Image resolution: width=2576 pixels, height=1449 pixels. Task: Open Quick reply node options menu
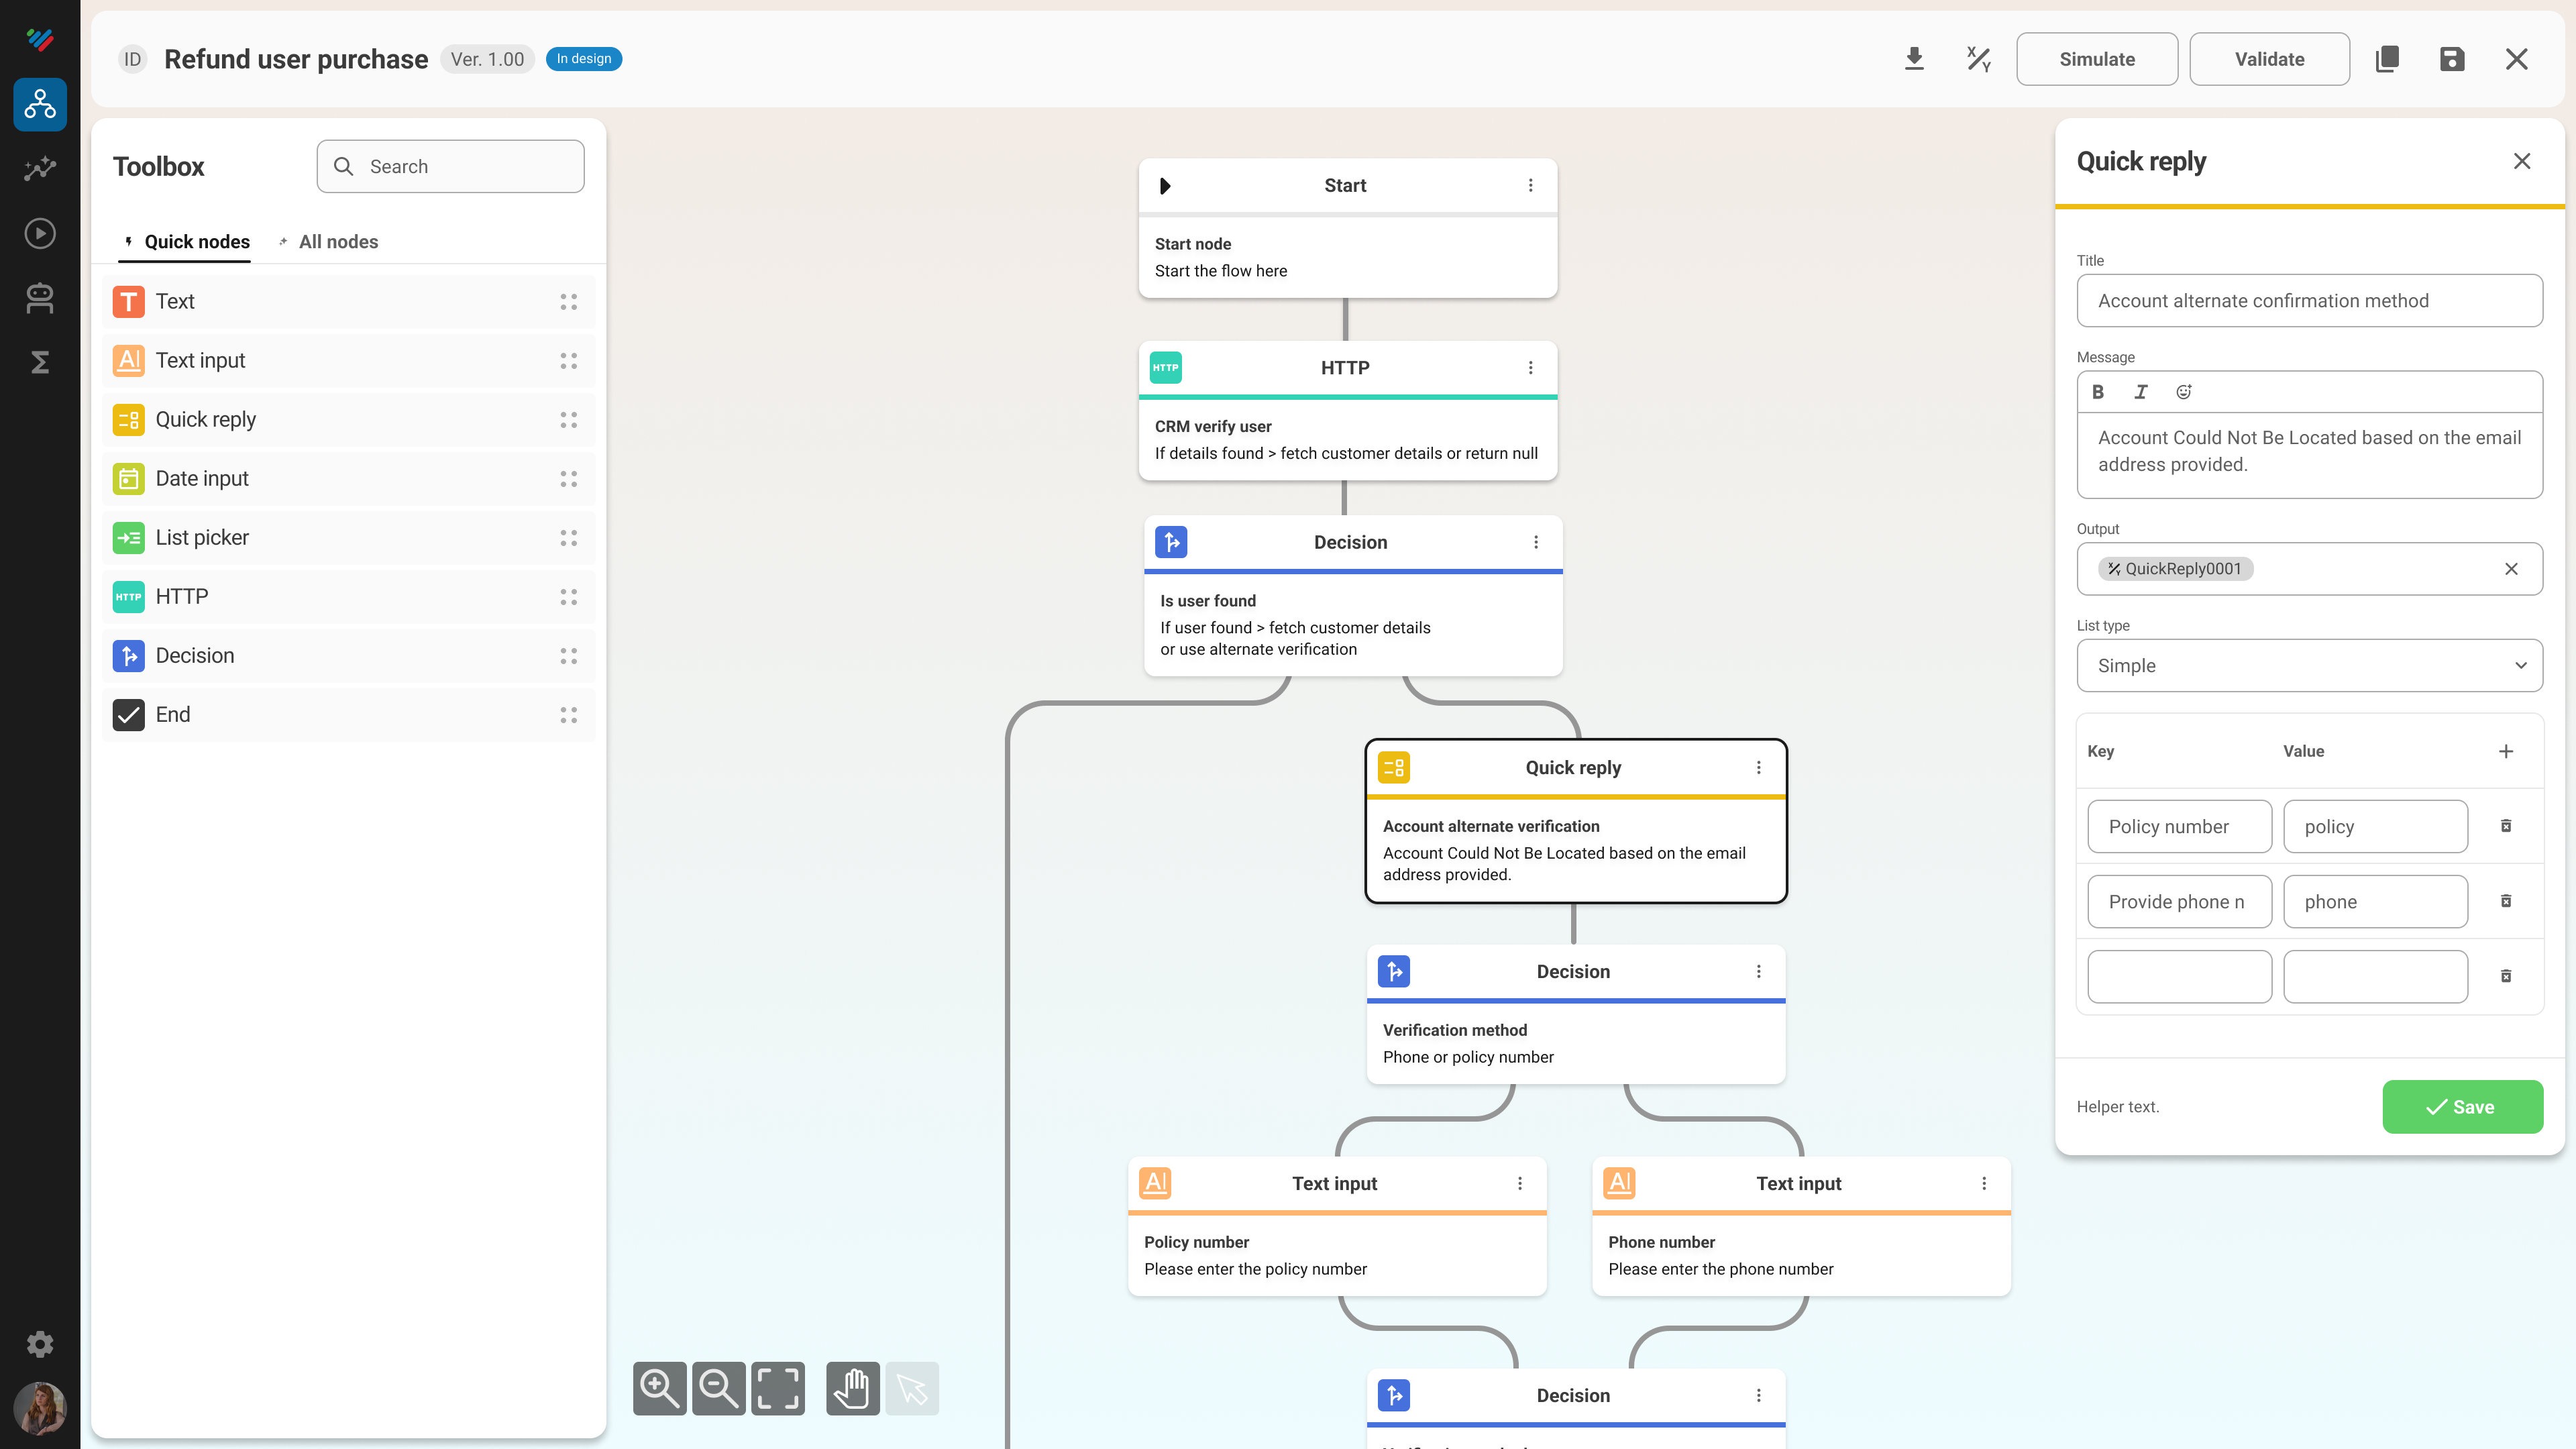coord(1759,767)
